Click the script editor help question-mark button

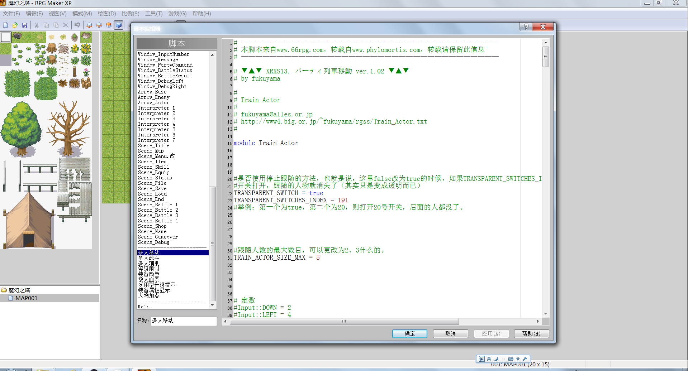526,27
